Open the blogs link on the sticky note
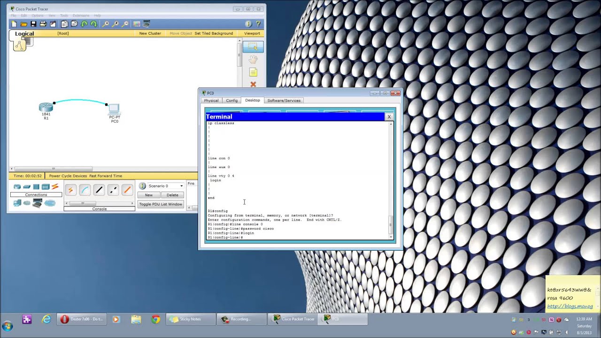This screenshot has height=338, width=601. [x=570, y=306]
